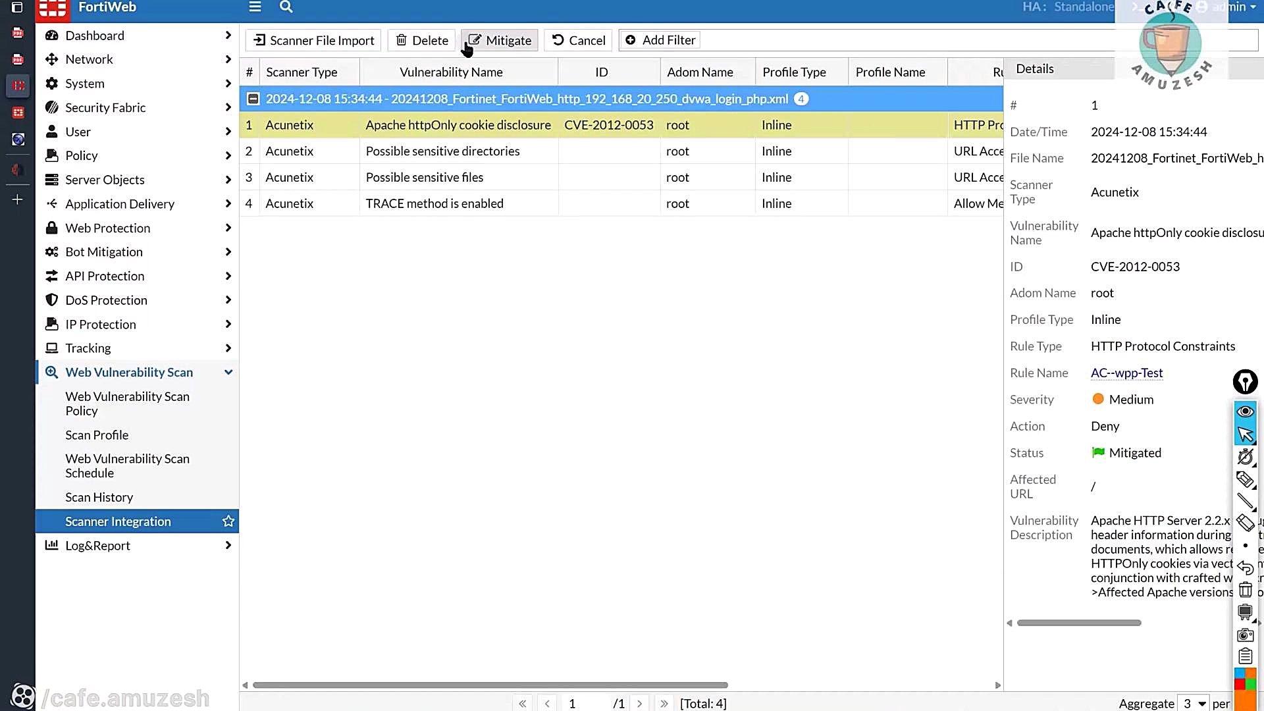Open the sidebar panel toggle icon
This screenshot has height=711, width=1264.
pyautogui.click(x=18, y=7)
